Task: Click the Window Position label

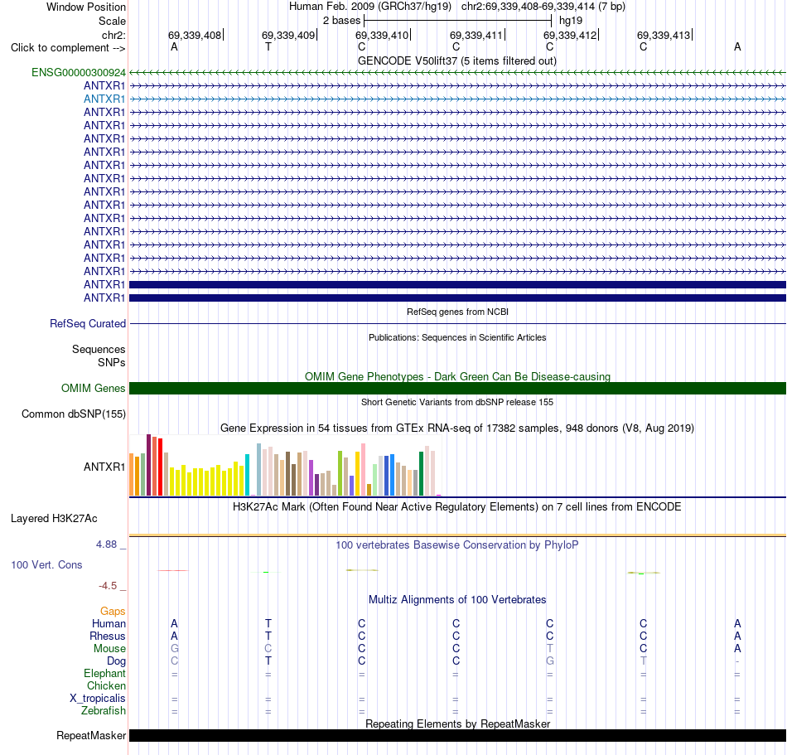Action: [86, 7]
